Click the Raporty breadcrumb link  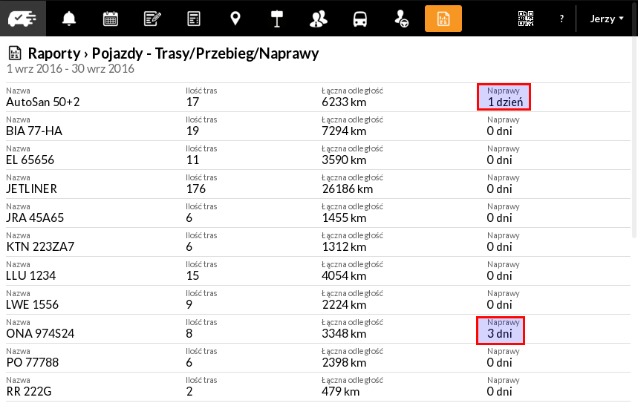pyautogui.click(x=54, y=53)
